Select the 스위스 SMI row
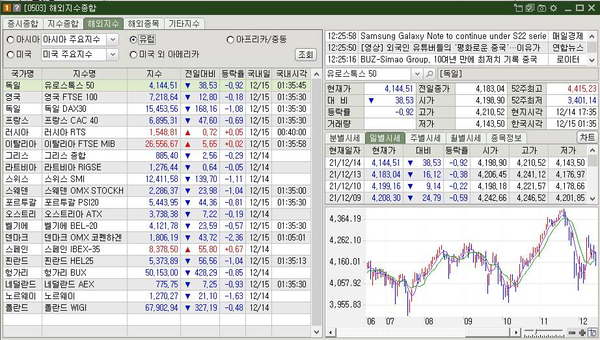600x340 pixels. 157,179
